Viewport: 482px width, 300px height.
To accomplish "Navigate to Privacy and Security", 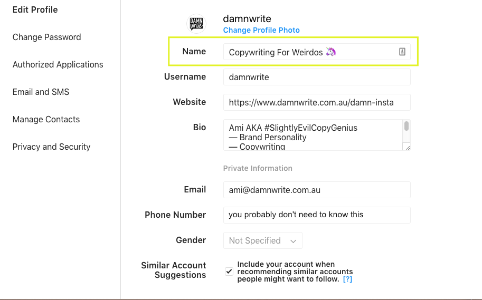I will coord(52,147).
